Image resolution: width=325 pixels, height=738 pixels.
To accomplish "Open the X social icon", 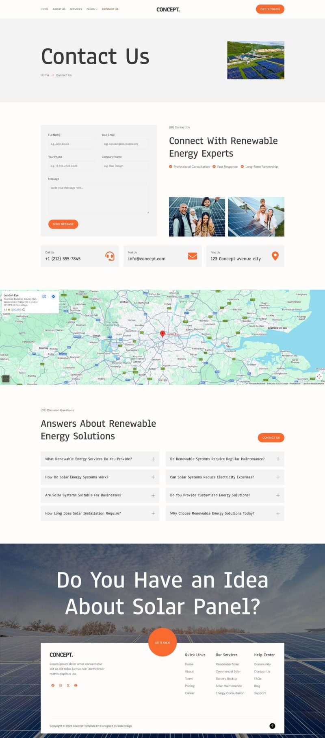I will pos(68,686).
